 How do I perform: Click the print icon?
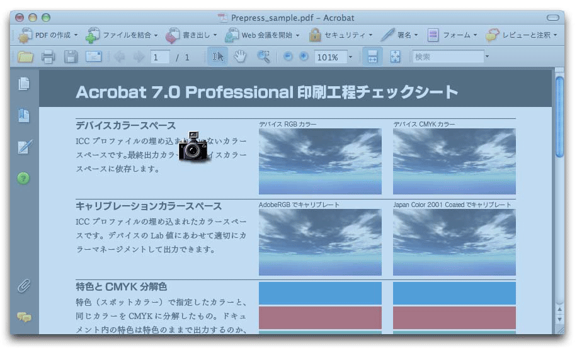pos(49,57)
